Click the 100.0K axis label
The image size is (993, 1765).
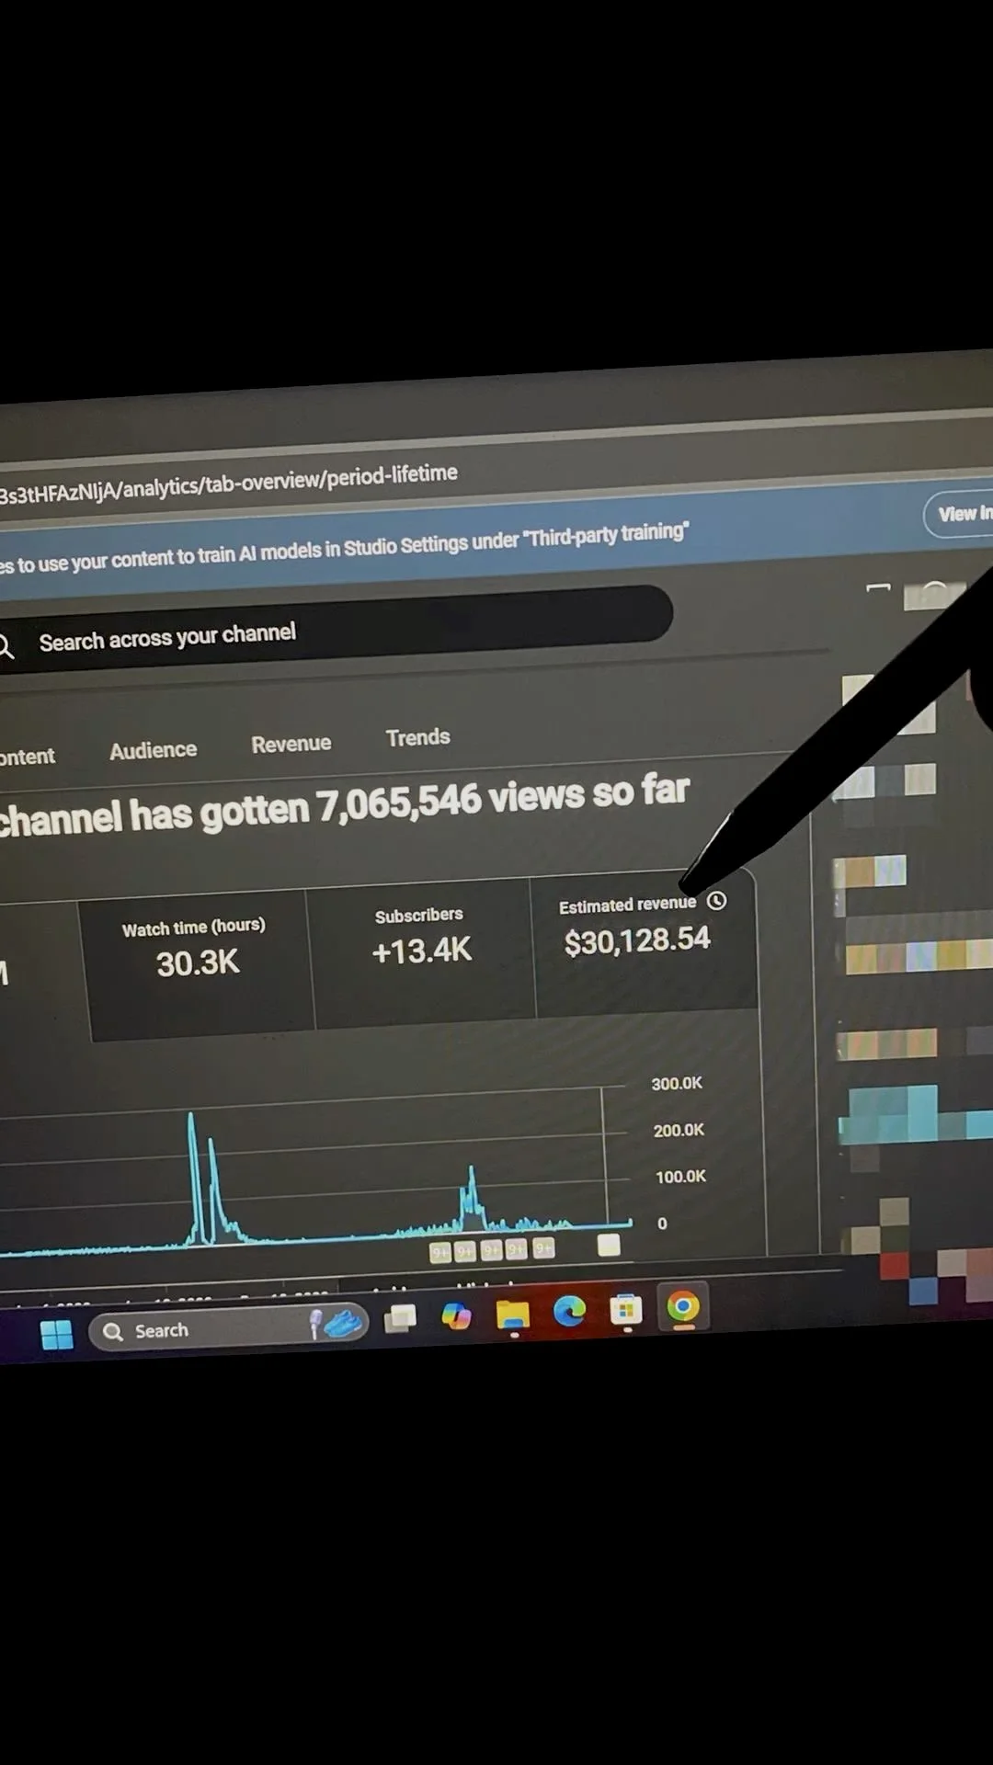(x=680, y=1177)
